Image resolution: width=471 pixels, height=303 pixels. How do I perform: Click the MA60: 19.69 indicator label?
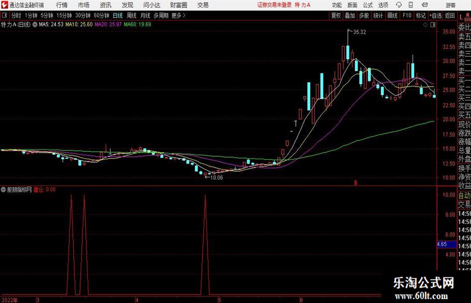pyautogui.click(x=137, y=24)
